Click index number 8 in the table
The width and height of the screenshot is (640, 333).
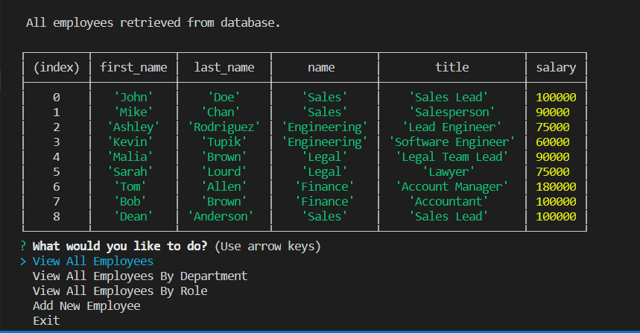click(57, 216)
